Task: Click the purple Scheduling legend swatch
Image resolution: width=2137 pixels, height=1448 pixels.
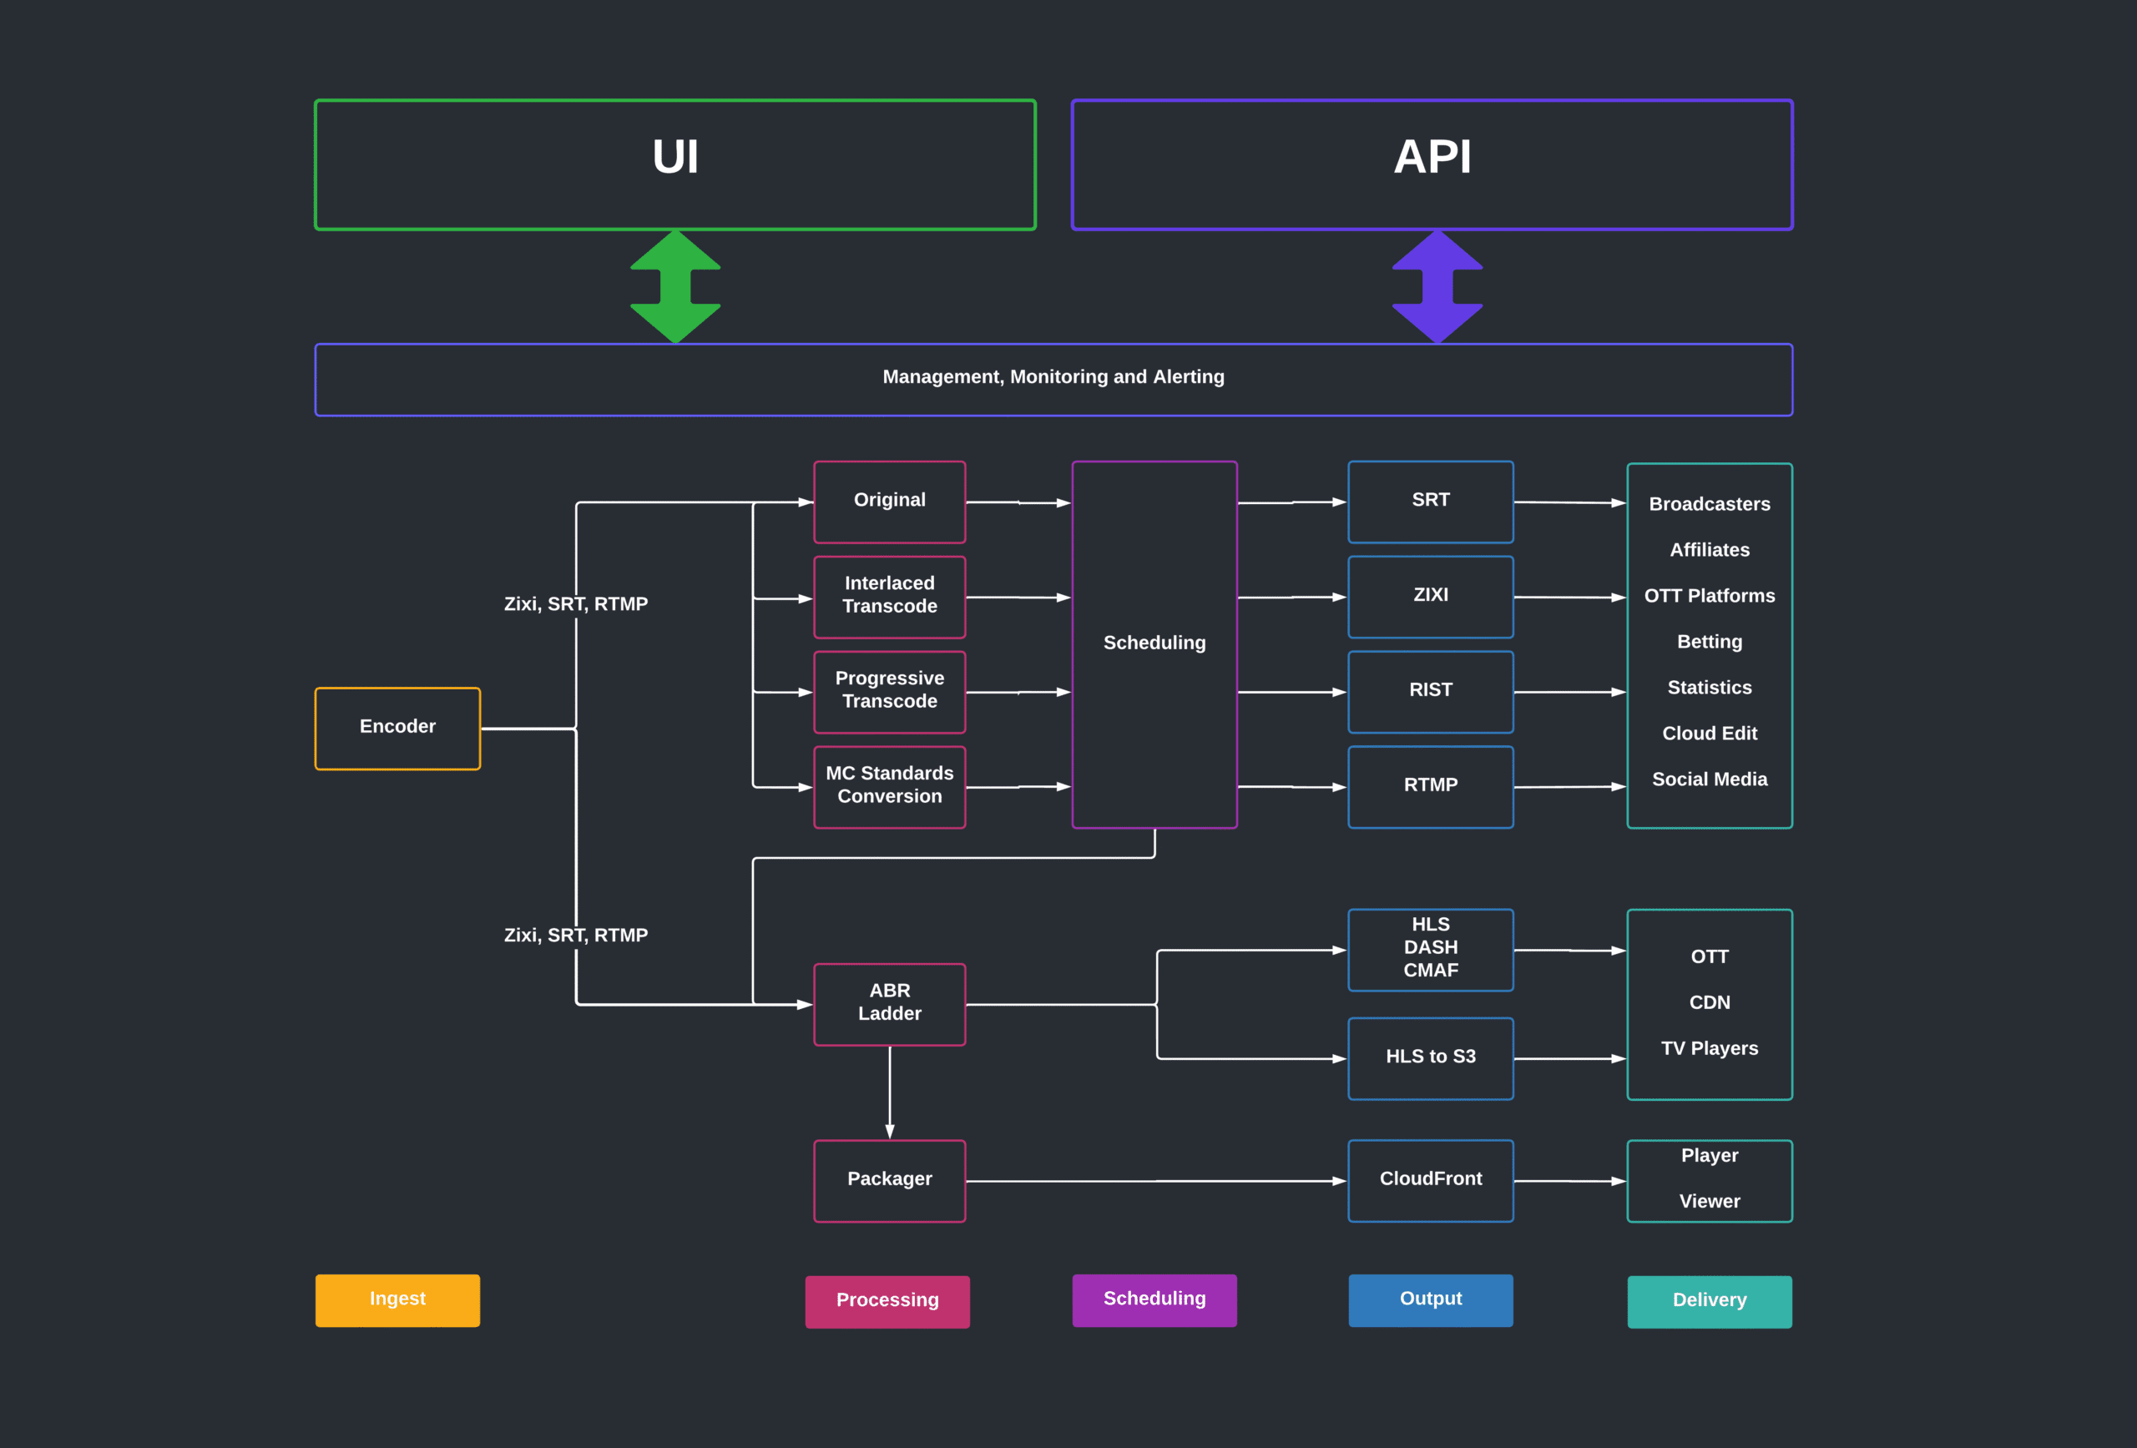Action: (1154, 1300)
